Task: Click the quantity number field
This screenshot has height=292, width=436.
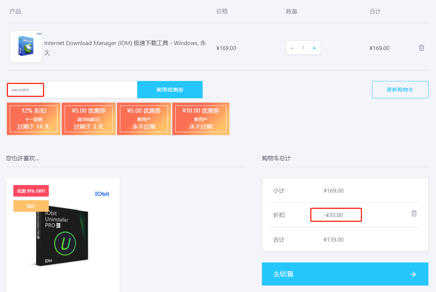Action: tap(303, 48)
